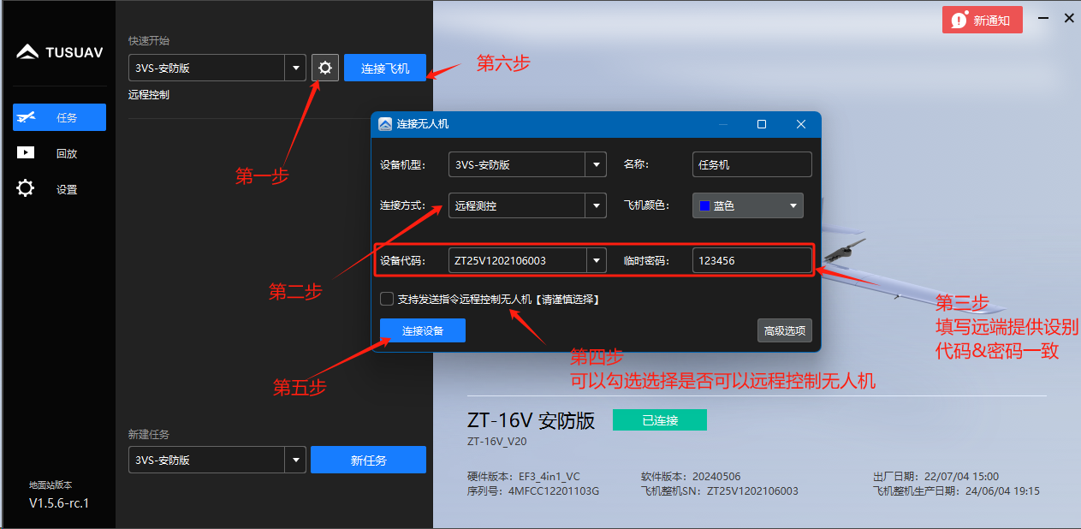Image resolution: width=1081 pixels, height=529 pixels.
Task: Click the 远程控制 label under quick start
Action: pyautogui.click(x=149, y=95)
